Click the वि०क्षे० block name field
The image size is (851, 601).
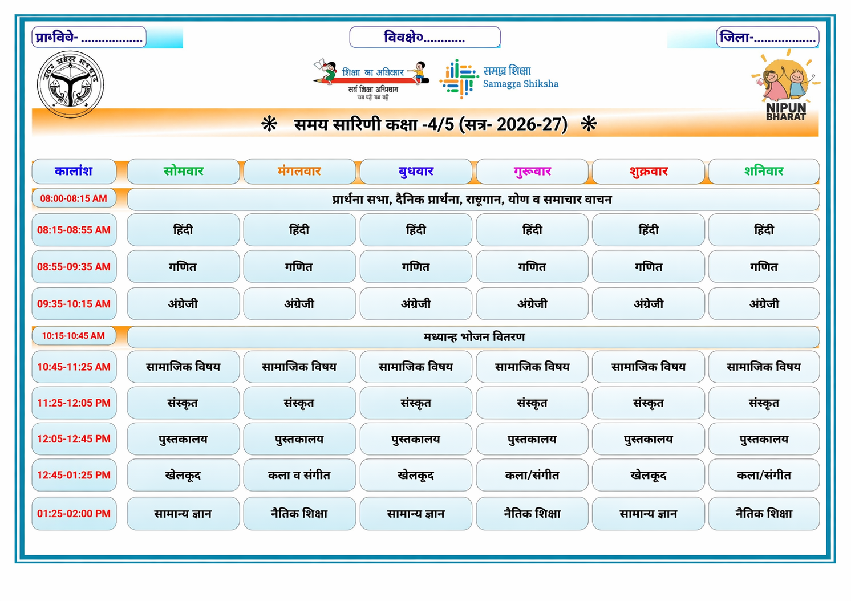coord(425,38)
